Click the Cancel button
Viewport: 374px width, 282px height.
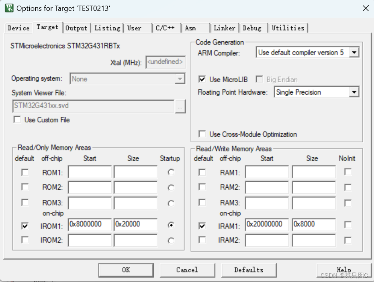click(187, 270)
